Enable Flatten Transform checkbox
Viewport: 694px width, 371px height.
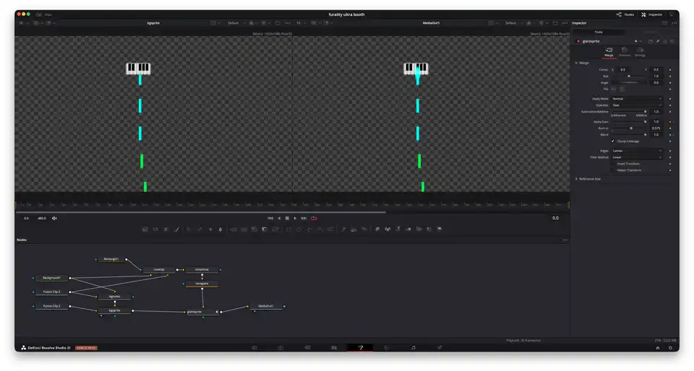click(x=613, y=170)
